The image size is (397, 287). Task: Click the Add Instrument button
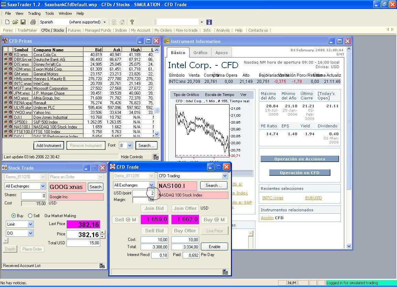click(x=49, y=146)
